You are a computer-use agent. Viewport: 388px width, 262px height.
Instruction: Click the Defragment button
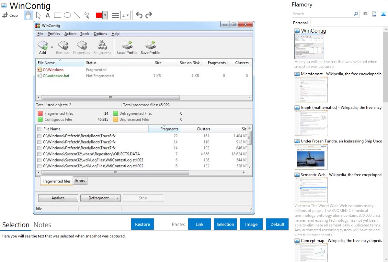point(98,198)
